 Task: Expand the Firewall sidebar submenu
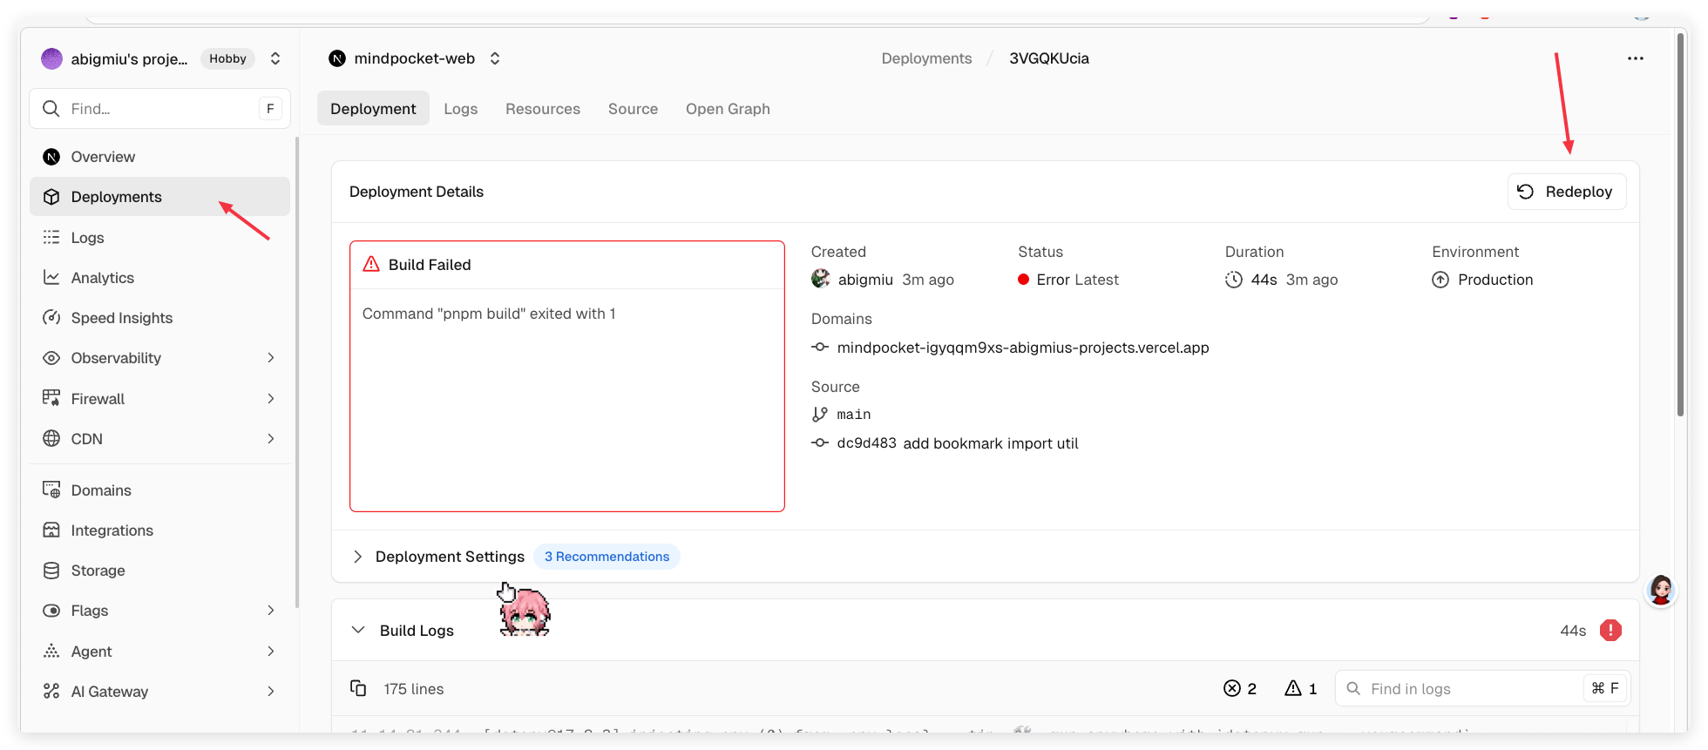coord(270,399)
